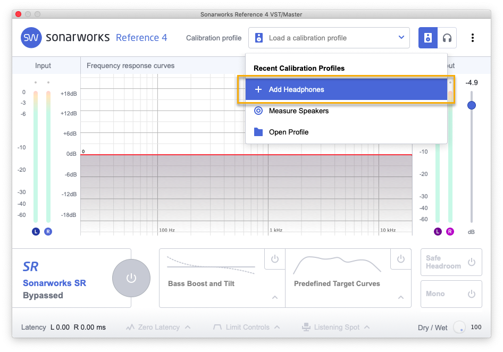Expand the Listening Spot options
Image resolution: width=503 pixels, height=352 pixels.
(367, 328)
